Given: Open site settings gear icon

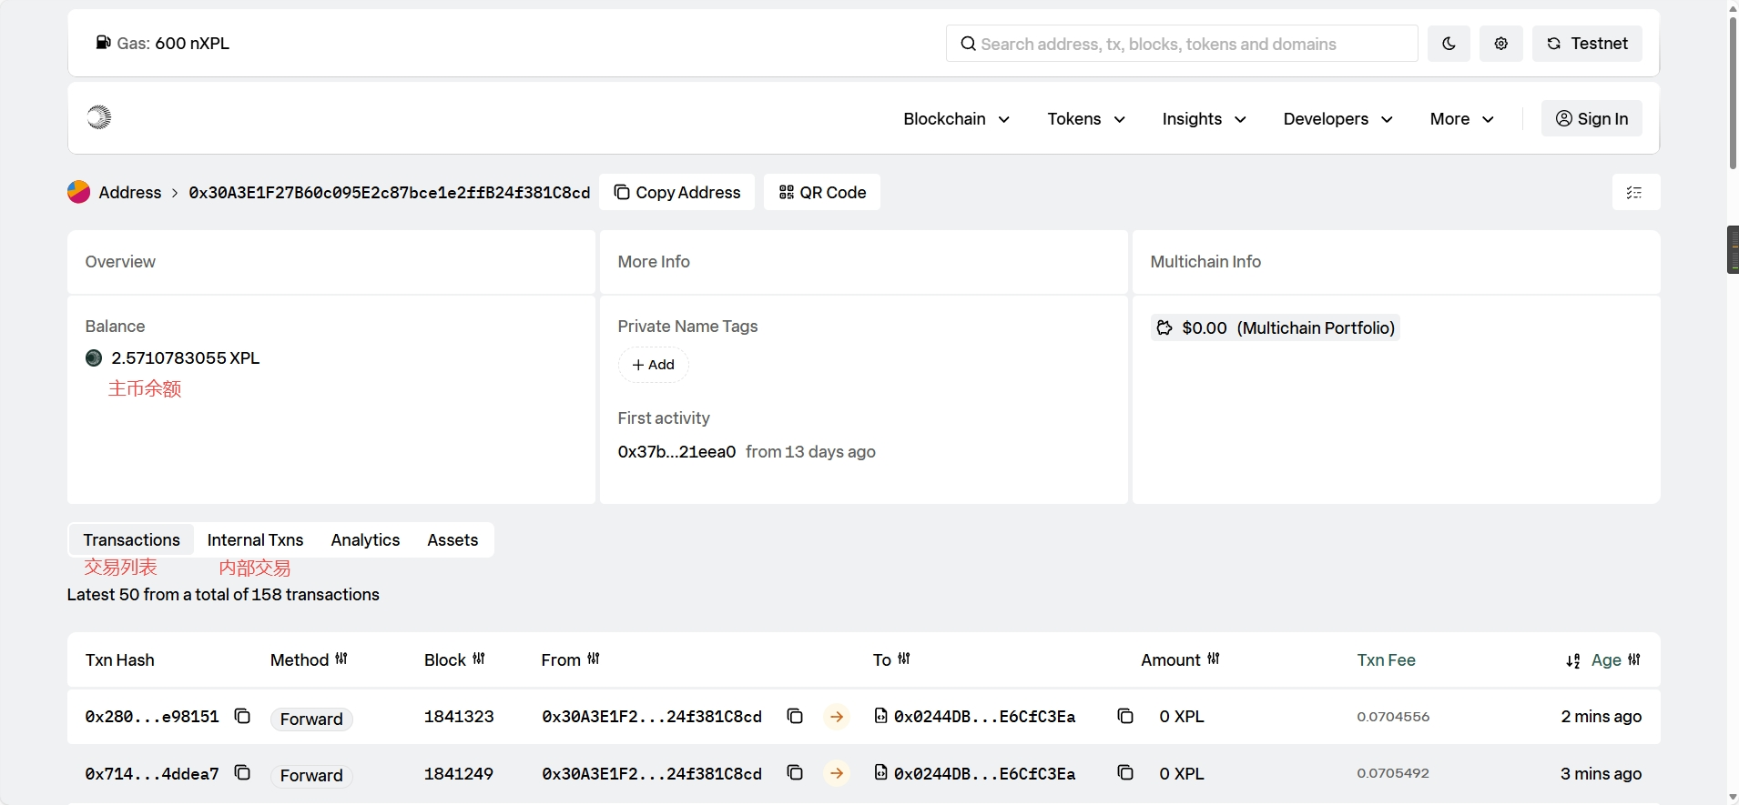Looking at the screenshot, I should pos(1500,44).
